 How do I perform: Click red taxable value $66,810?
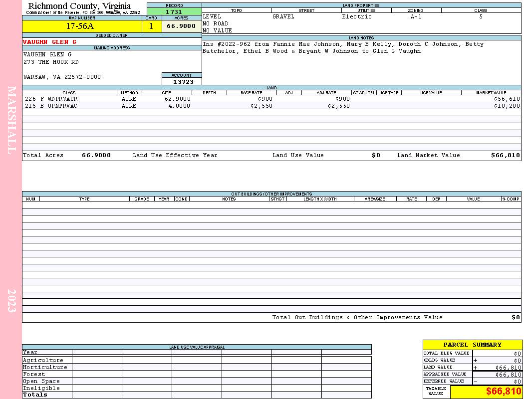point(503,392)
